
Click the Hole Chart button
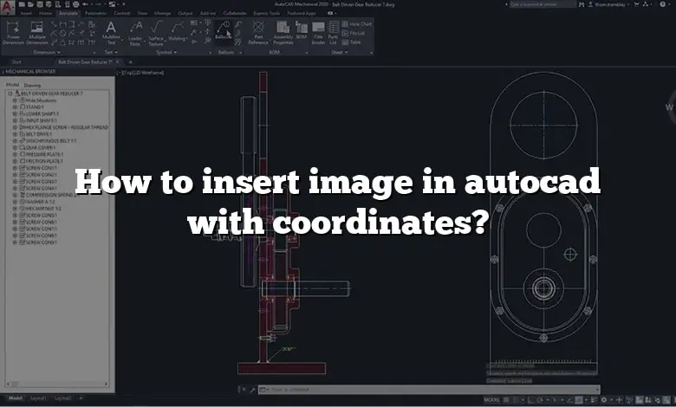coord(360,23)
